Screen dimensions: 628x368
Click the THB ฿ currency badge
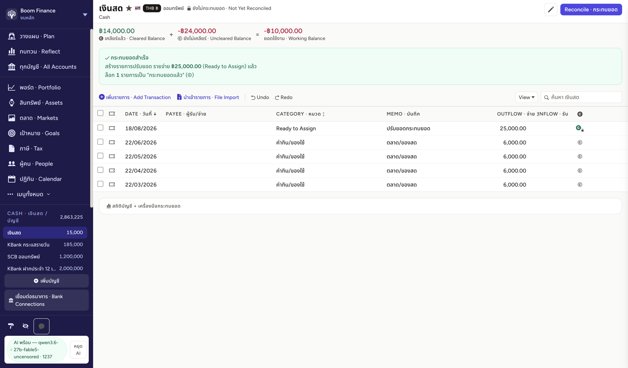tap(152, 8)
